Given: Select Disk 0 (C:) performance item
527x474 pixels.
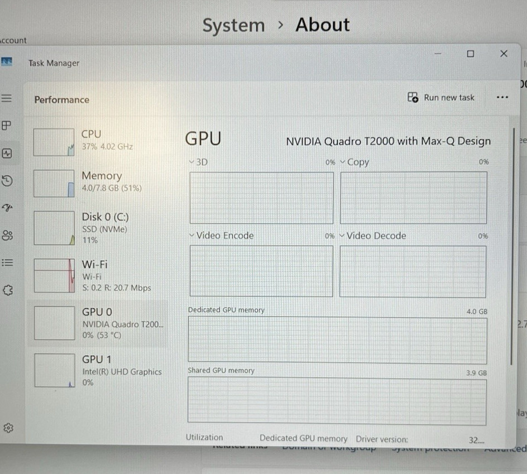Looking at the screenshot, I should [98, 228].
